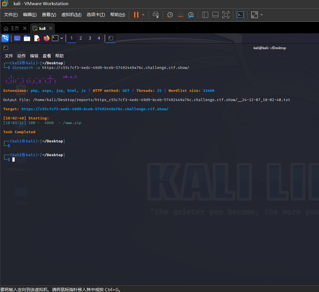319x292 pixels.
Task: Toggle the thumbnail bar view
Action: coord(215,15)
